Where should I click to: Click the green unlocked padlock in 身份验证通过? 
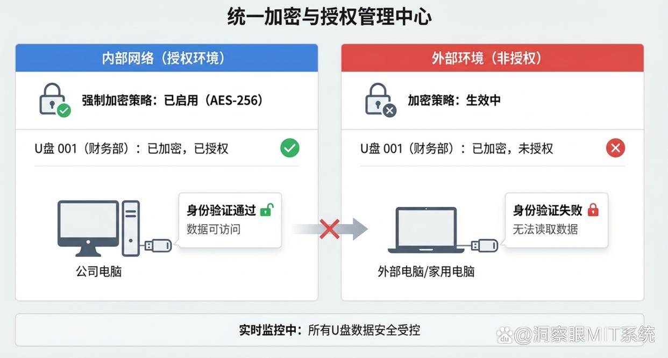pyautogui.click(x=266, y=210)
